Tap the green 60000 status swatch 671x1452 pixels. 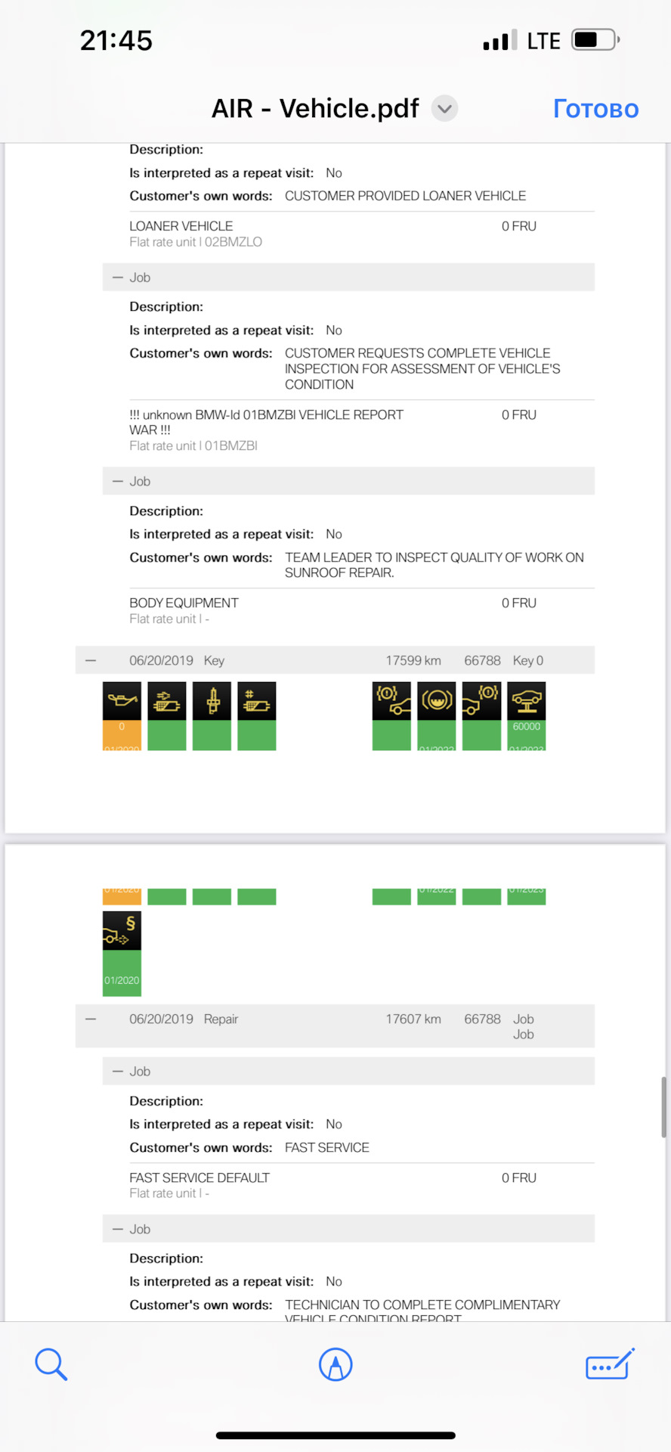pyautogui.click(x=527, y=734)
